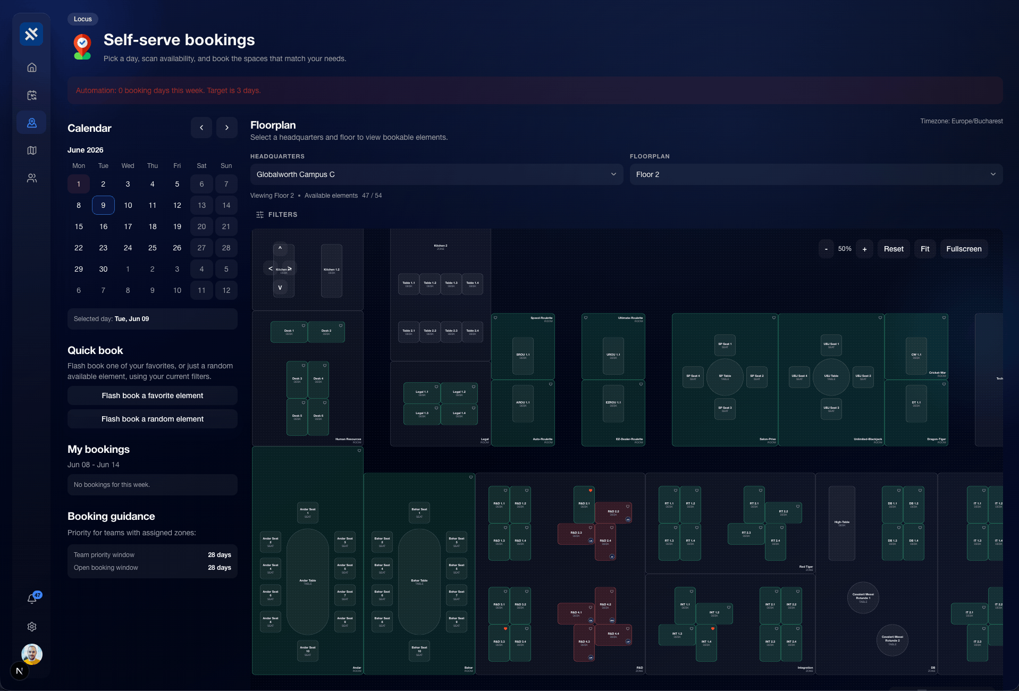Select the Desk 4 element
1019x691 pixels.
(318, 380)
